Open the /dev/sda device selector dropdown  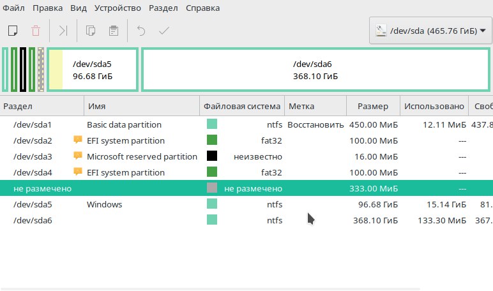tap(430, 31)
